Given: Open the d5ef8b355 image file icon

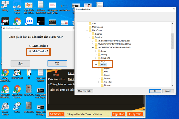Looking at the screenshot, I should tap(29, 107).
